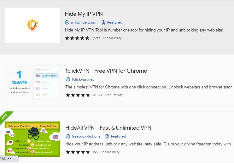Click the star rating for Hide My IP VPN
This screenshot has height=164, width=234.
click(x=77, y=38)
